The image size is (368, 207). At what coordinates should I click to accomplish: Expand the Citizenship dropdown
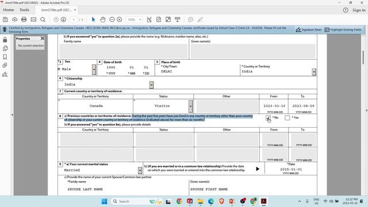click(151, 85)
